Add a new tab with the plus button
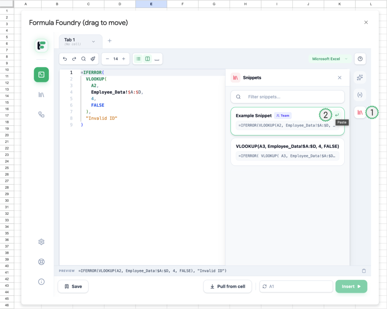Image resolution: width=387 pixels, height=309 pixels. coord(110,41)
